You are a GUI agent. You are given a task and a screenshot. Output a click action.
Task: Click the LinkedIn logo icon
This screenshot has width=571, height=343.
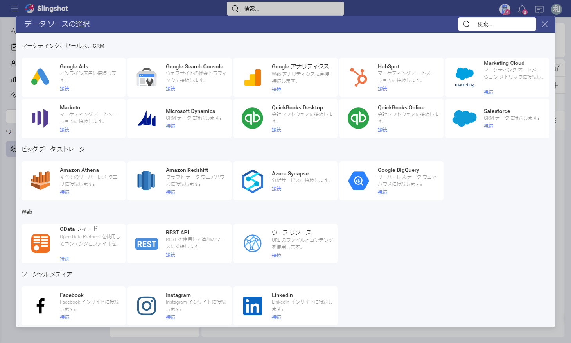253,305
